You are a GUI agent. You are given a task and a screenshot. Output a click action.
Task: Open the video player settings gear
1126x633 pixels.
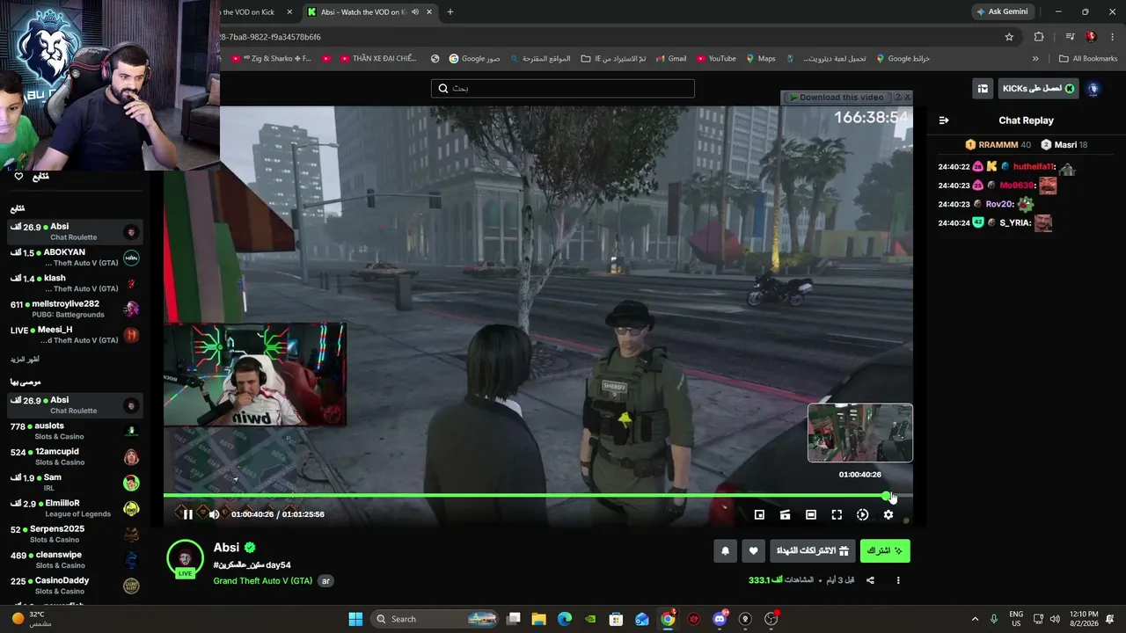(x=888, y=515)
